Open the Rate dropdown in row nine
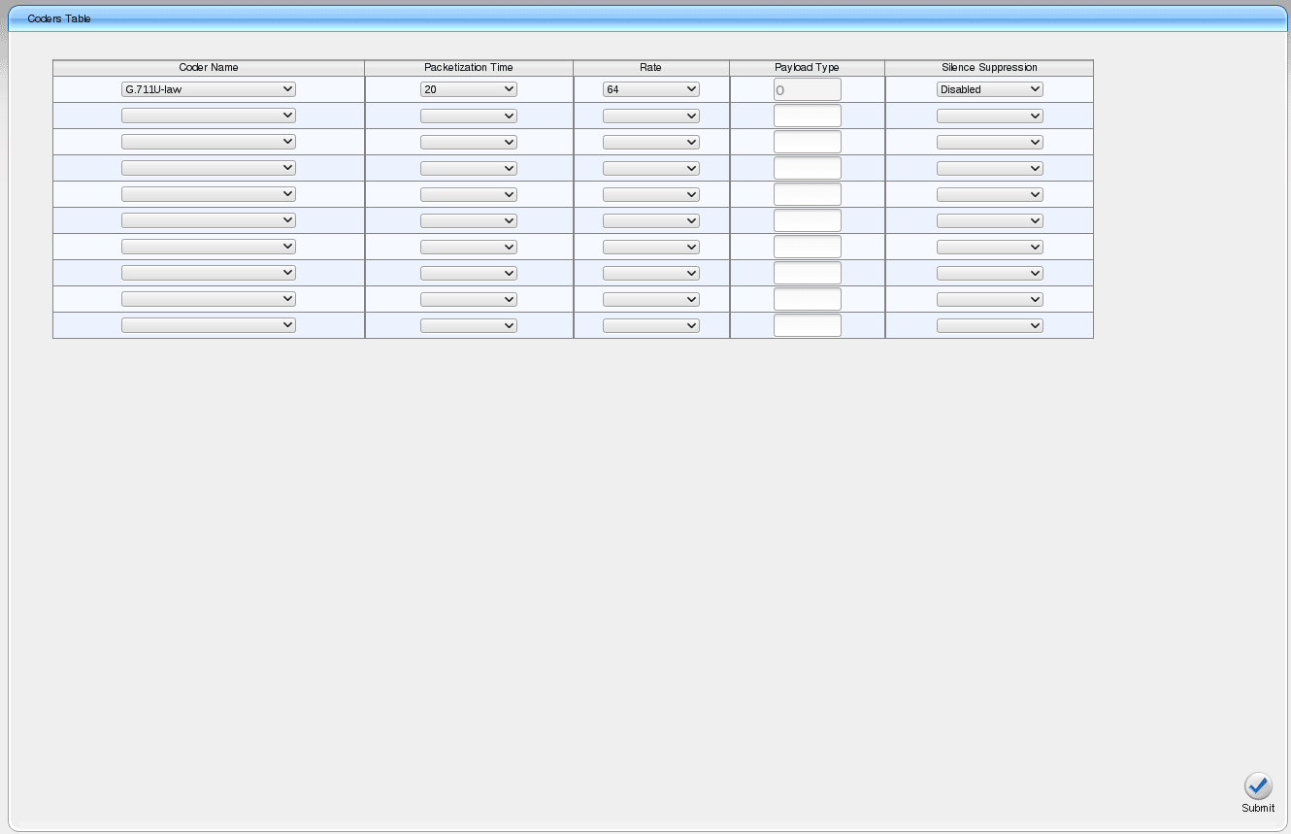Screen dimensions: 1291x834 (x=651, y=299)
